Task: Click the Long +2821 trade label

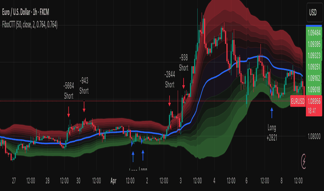Action: pyautogui.click(x=272, y=133)
